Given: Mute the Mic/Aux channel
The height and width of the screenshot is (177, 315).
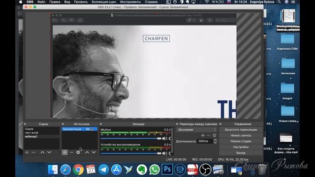Looking at the screenshot, I should (x=164, y=138).
